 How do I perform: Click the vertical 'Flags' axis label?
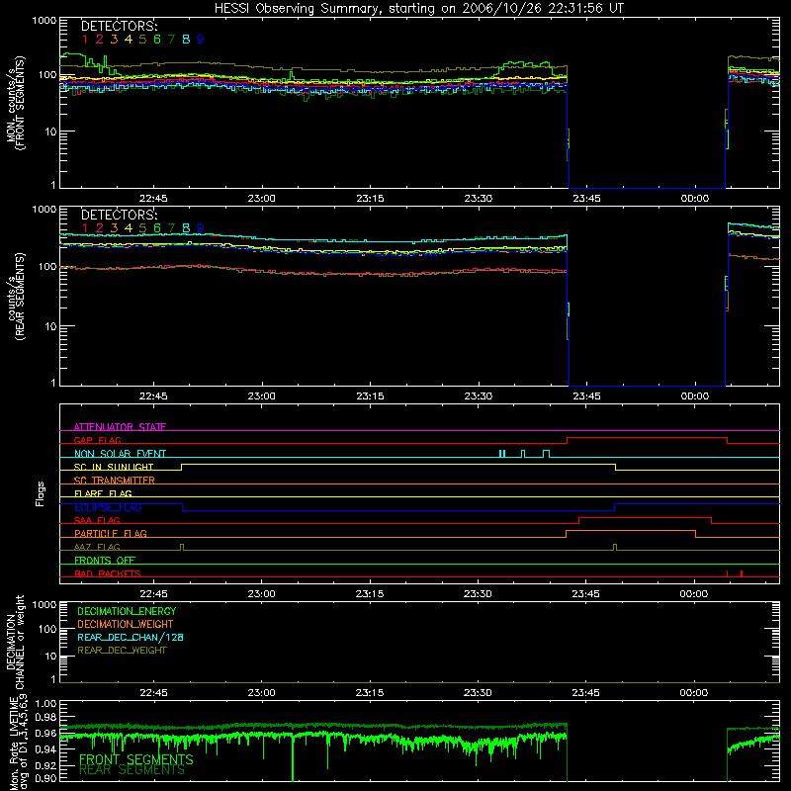tap(41, 493)
